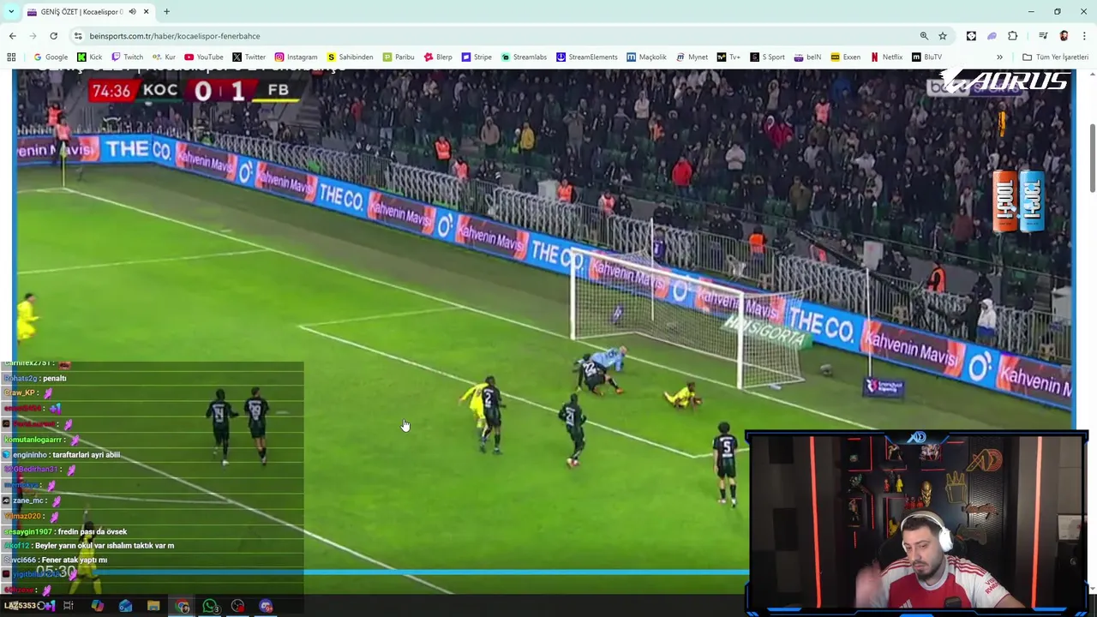Open the Google bookmark
This screenshot has height=617, width=1097.
51,57
